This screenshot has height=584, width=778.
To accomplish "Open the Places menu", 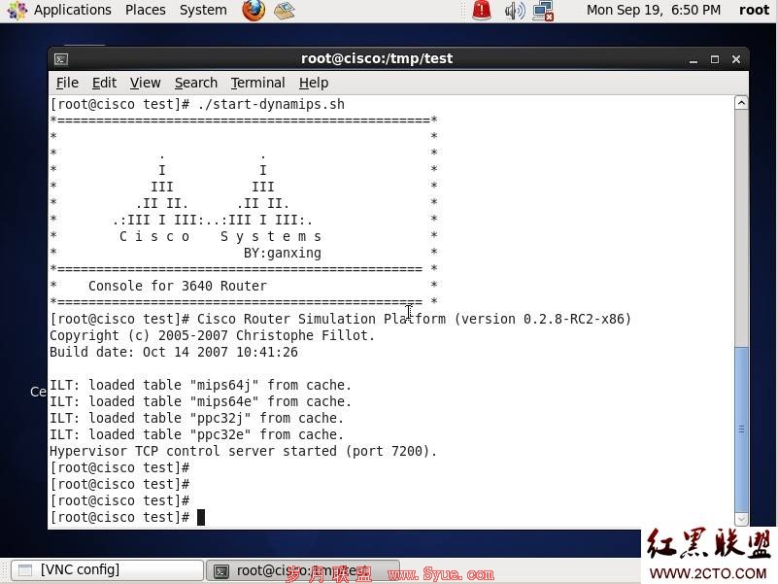I will (x=146, y=10).
